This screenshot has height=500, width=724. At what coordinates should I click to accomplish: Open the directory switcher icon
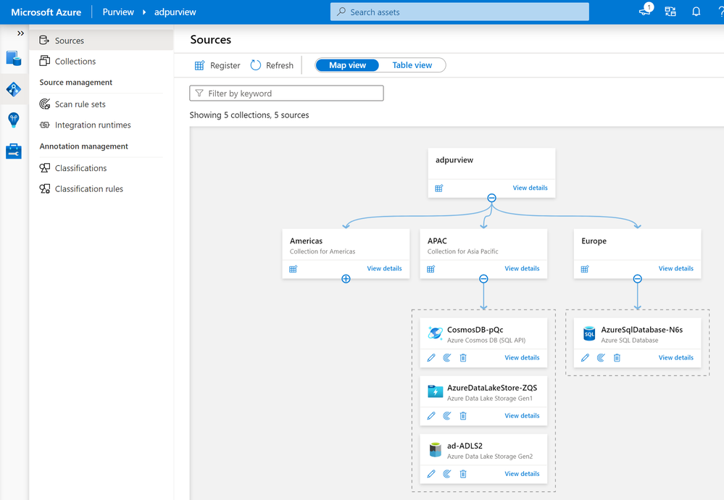pos(670,12)
